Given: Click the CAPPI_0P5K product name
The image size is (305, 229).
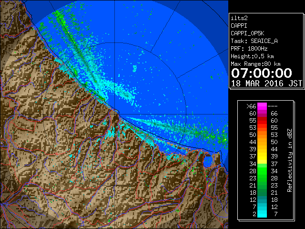Looking at the screenshot, I should click(247, 33).
